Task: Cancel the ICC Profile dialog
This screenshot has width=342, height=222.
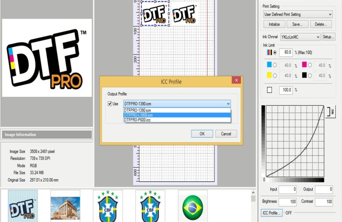Action: point(226,134)
